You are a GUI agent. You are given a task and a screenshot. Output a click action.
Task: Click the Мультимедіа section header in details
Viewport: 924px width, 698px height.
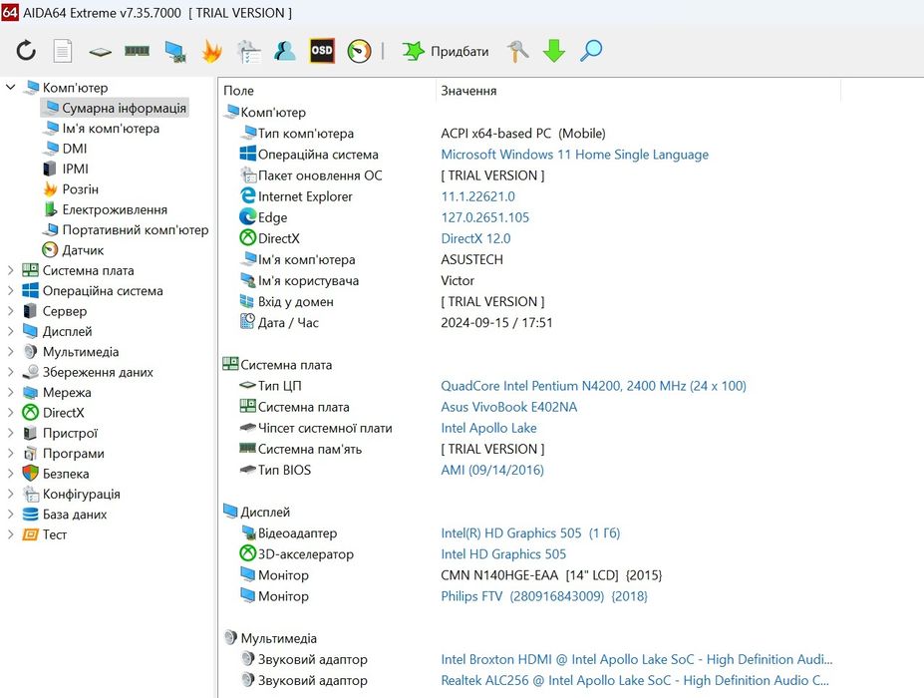278,638
